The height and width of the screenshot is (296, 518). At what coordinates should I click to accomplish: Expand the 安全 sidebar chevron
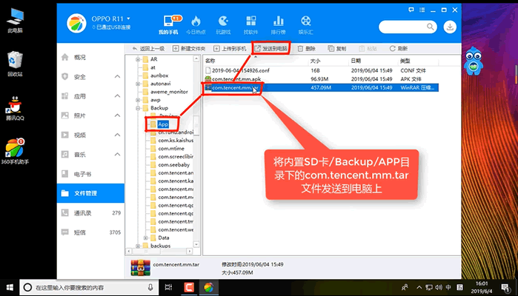coord(117,76)
